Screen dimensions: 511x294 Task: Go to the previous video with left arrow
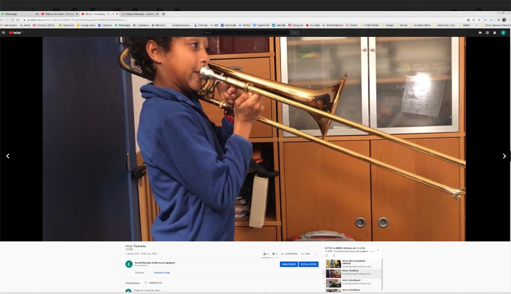[8, 156]
